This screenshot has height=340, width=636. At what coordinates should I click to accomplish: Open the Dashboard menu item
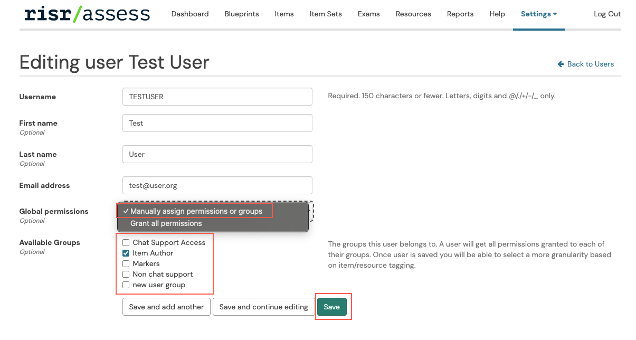point(190,14)
